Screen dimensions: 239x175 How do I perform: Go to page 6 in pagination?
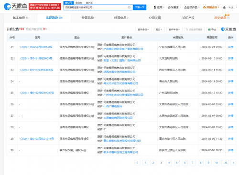185,163
